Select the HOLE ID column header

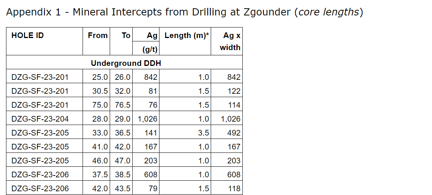[x=28, y=36]
